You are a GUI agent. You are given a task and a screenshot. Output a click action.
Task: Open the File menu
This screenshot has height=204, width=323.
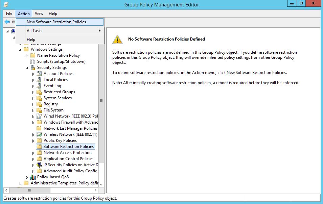pos(9,14)
